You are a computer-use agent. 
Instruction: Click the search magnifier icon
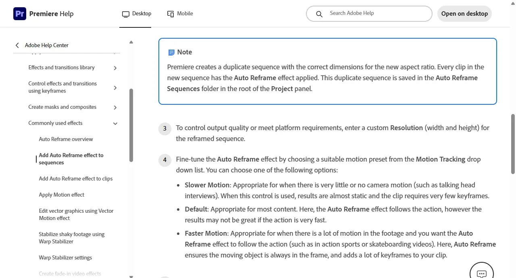pyautogui.click(x=319, y=14)
